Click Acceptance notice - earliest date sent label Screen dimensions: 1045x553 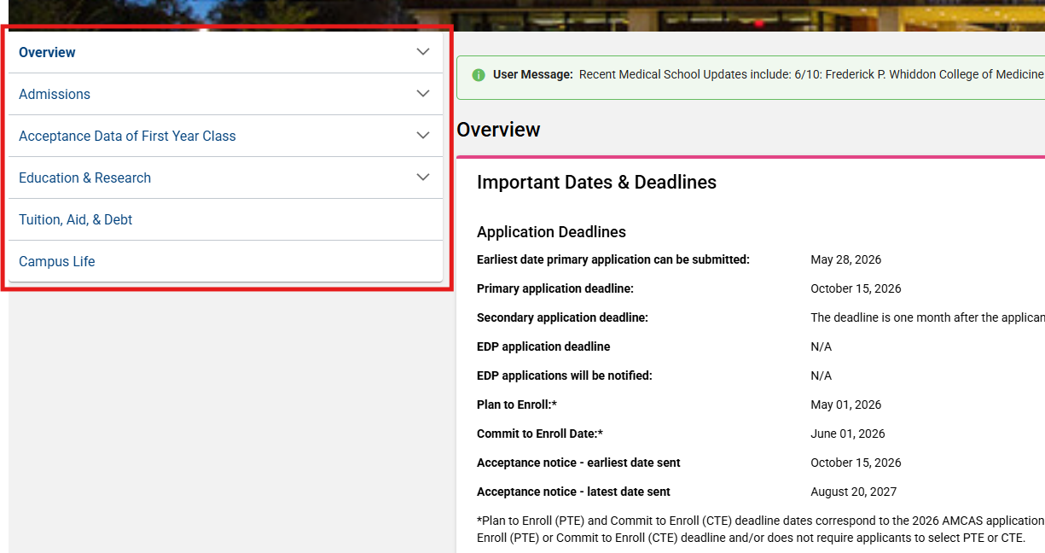tap(578, 463)
